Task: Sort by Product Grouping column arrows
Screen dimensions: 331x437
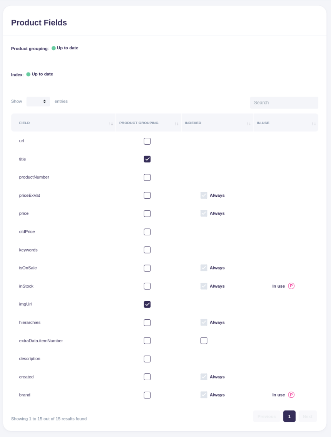Action: [x=176, y=123]
